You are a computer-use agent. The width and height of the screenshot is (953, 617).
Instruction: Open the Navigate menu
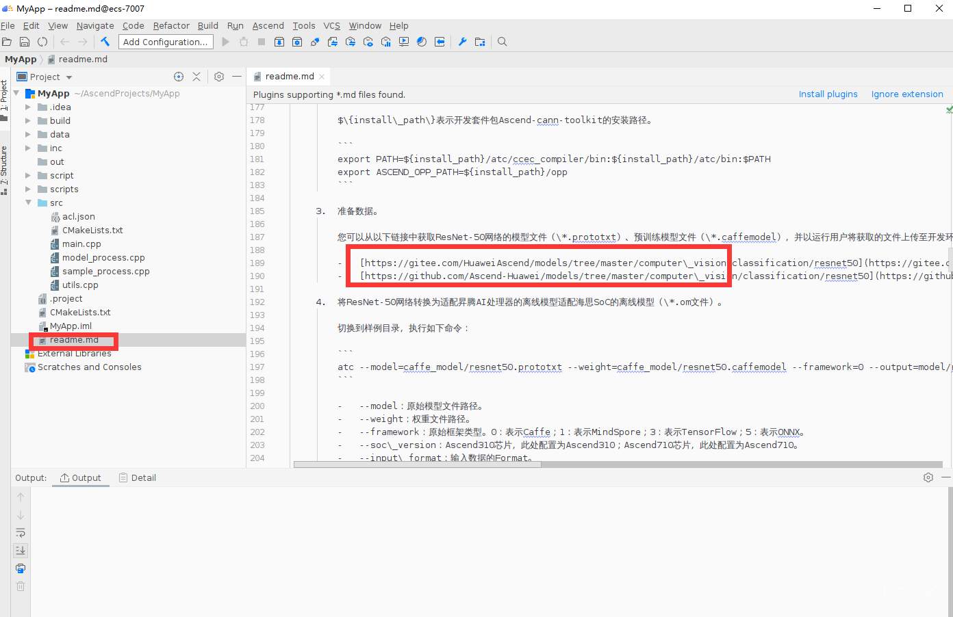coord(95,25)
